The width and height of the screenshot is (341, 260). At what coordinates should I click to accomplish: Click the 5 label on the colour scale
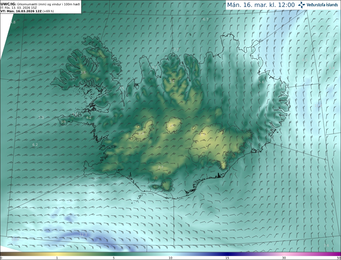114,258
